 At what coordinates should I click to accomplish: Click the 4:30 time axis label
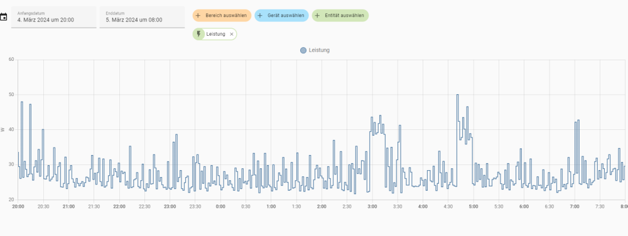pyautogui.click(x=448, y=206)
